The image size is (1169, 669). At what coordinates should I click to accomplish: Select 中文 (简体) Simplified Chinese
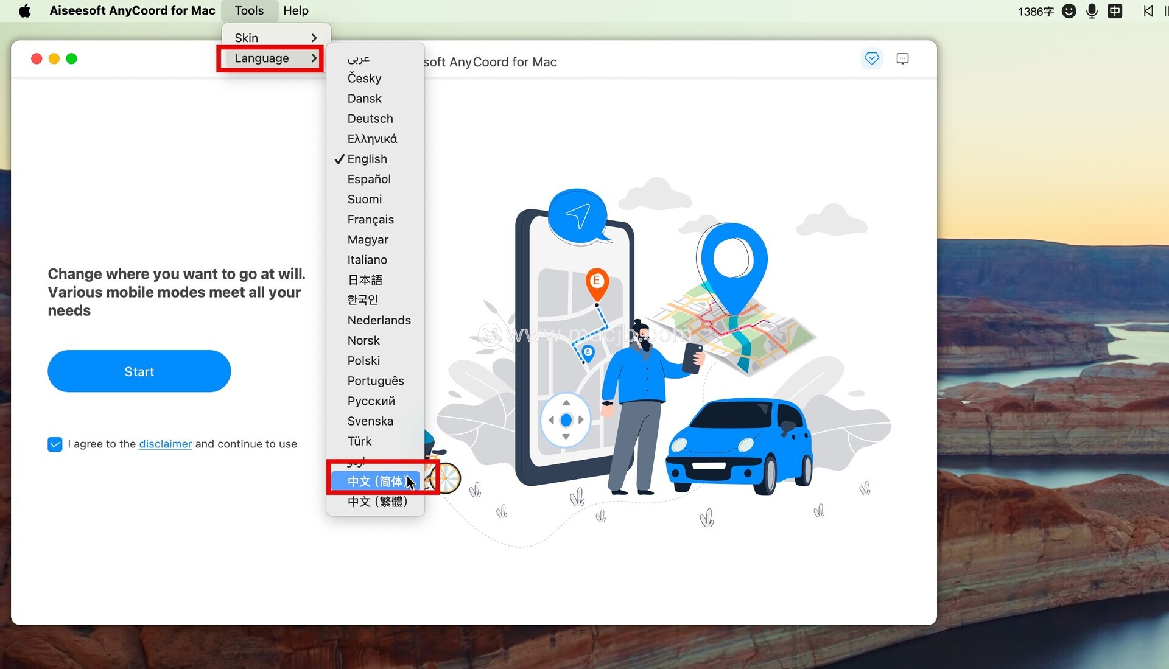click(375, 481)
